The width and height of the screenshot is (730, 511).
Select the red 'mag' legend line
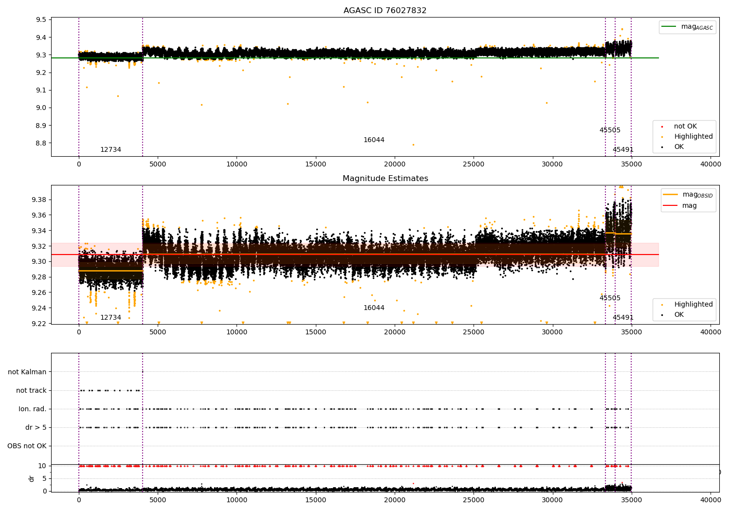tap(671, 206)
